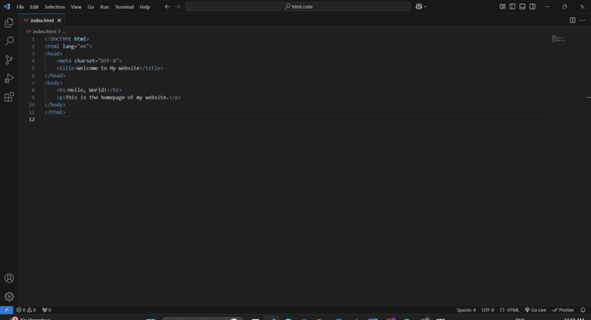Click the closing </body> tag line
The height and width of the screenshot is (320, 591).
pyautogui.click(x=55, y=105)
